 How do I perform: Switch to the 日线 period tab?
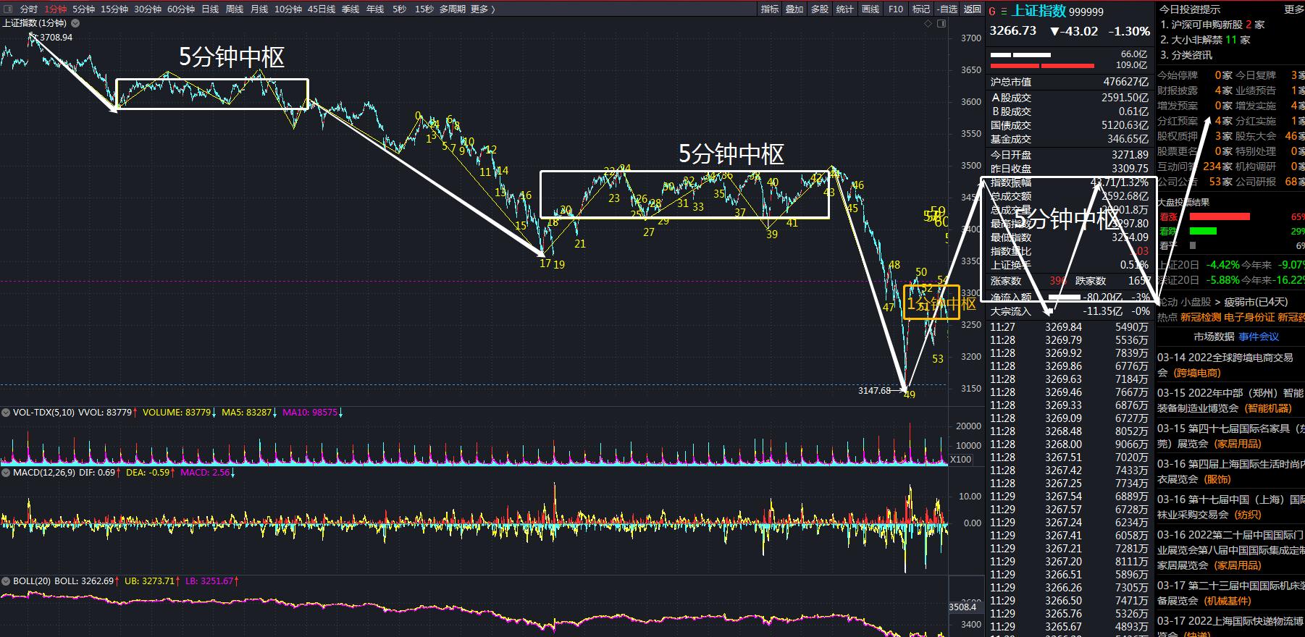tap(210, 9)
